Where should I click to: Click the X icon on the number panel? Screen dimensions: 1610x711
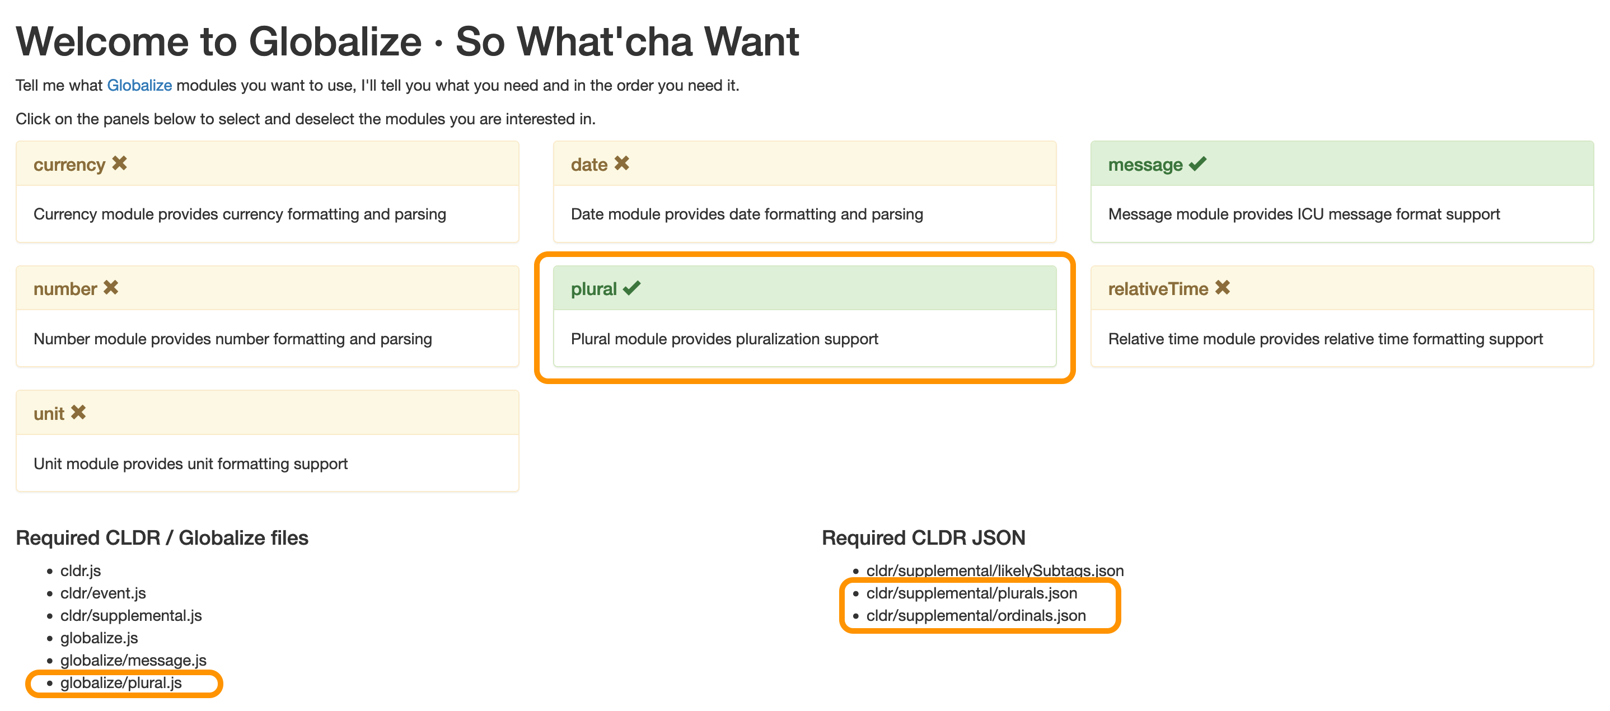(x=113, y=288)
